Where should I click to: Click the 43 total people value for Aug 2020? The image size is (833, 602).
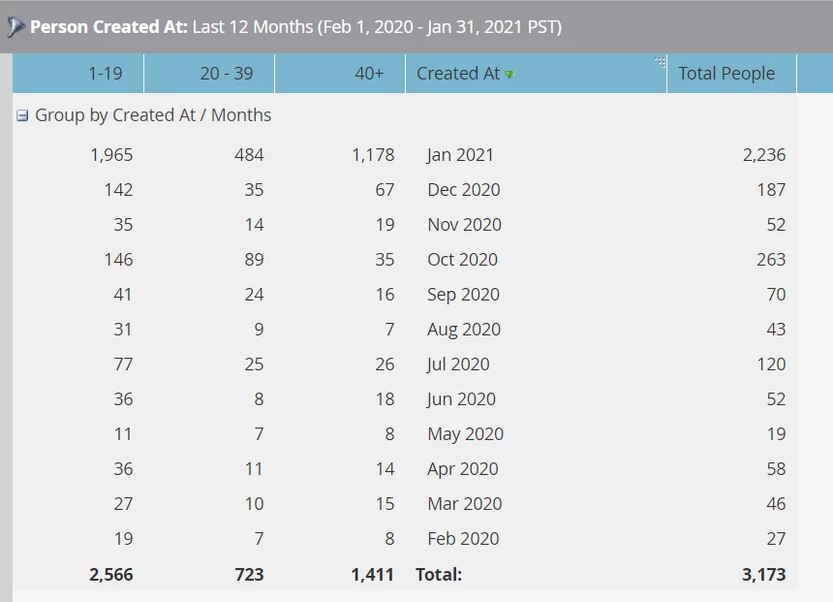[x=776, y=330]
